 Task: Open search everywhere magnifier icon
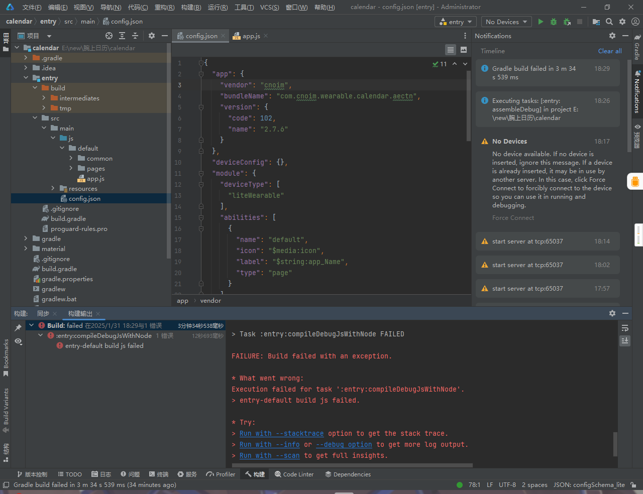(x=609, y=22)
